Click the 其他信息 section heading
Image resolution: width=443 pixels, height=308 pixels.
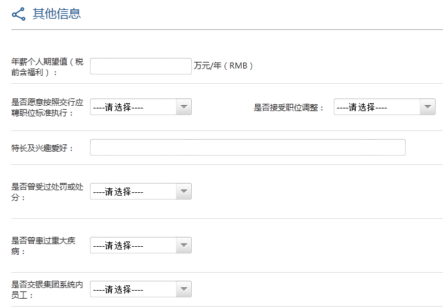(x=57, y=14)
